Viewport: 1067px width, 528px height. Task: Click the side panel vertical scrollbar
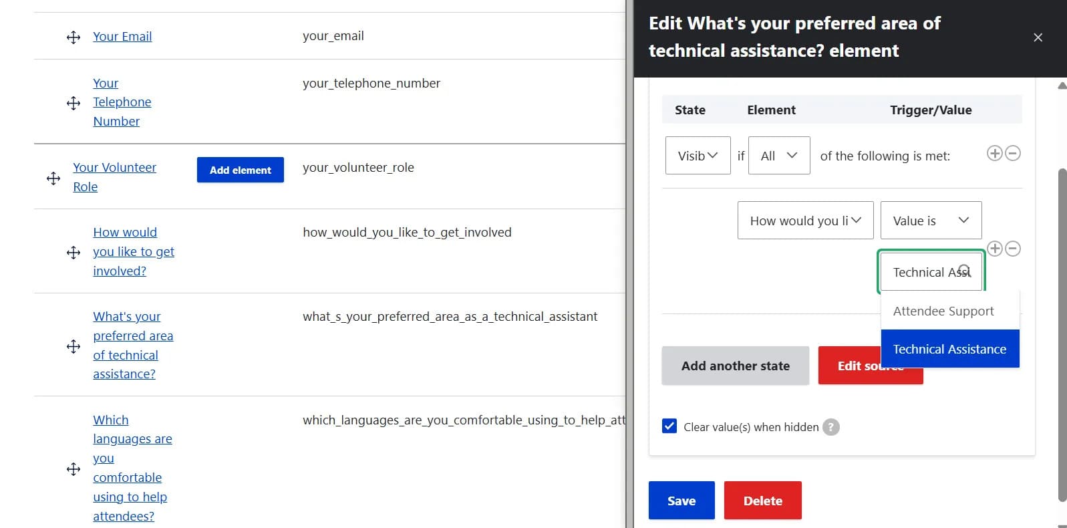point(1062,334)
